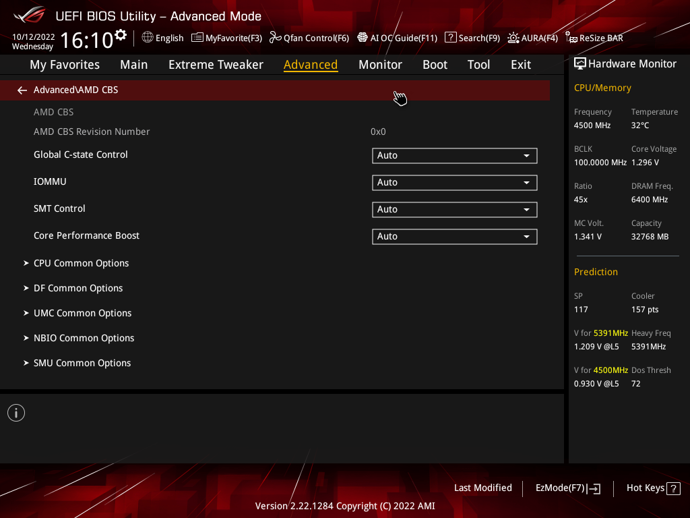Click the 32768 MB capacity value

coord(650,237)
